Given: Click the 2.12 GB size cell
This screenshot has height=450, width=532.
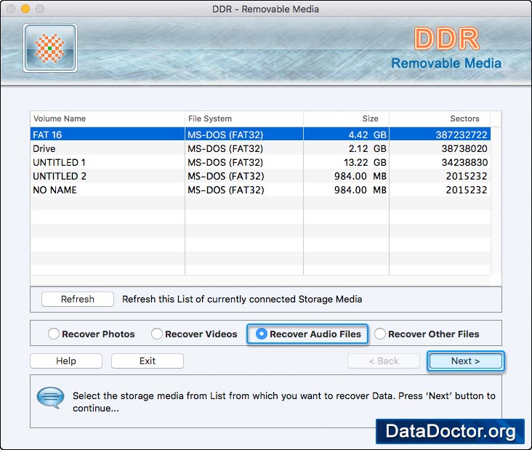Looking at the screenshot, I should tap(346, 148).
